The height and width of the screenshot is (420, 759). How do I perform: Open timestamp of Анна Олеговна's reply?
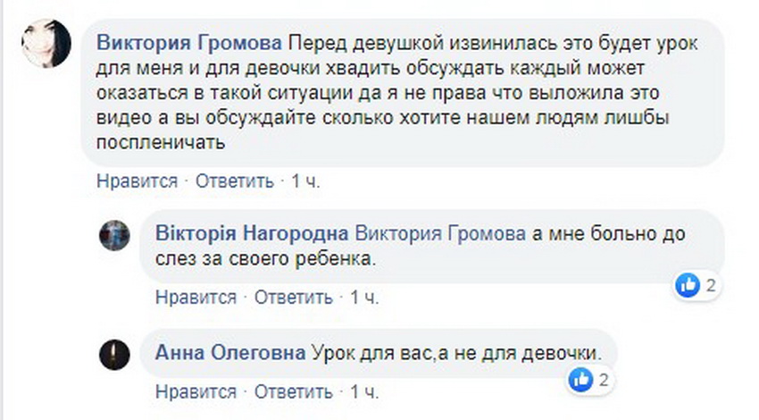(x=365, y=392)
